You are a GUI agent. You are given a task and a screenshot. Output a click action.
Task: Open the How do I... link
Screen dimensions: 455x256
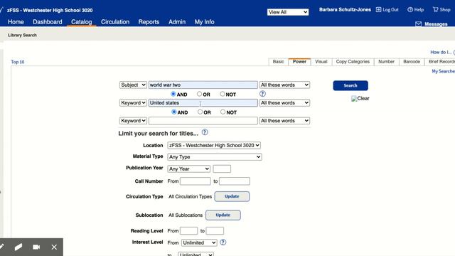(441, 52)
